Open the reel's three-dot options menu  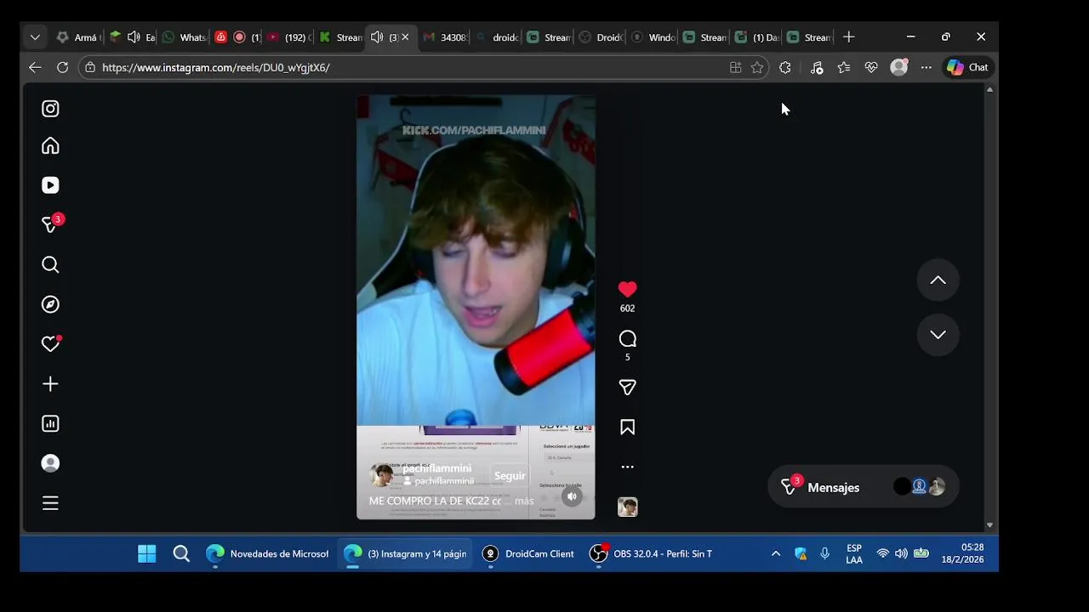pyautogui.click(x=627, y=467)
